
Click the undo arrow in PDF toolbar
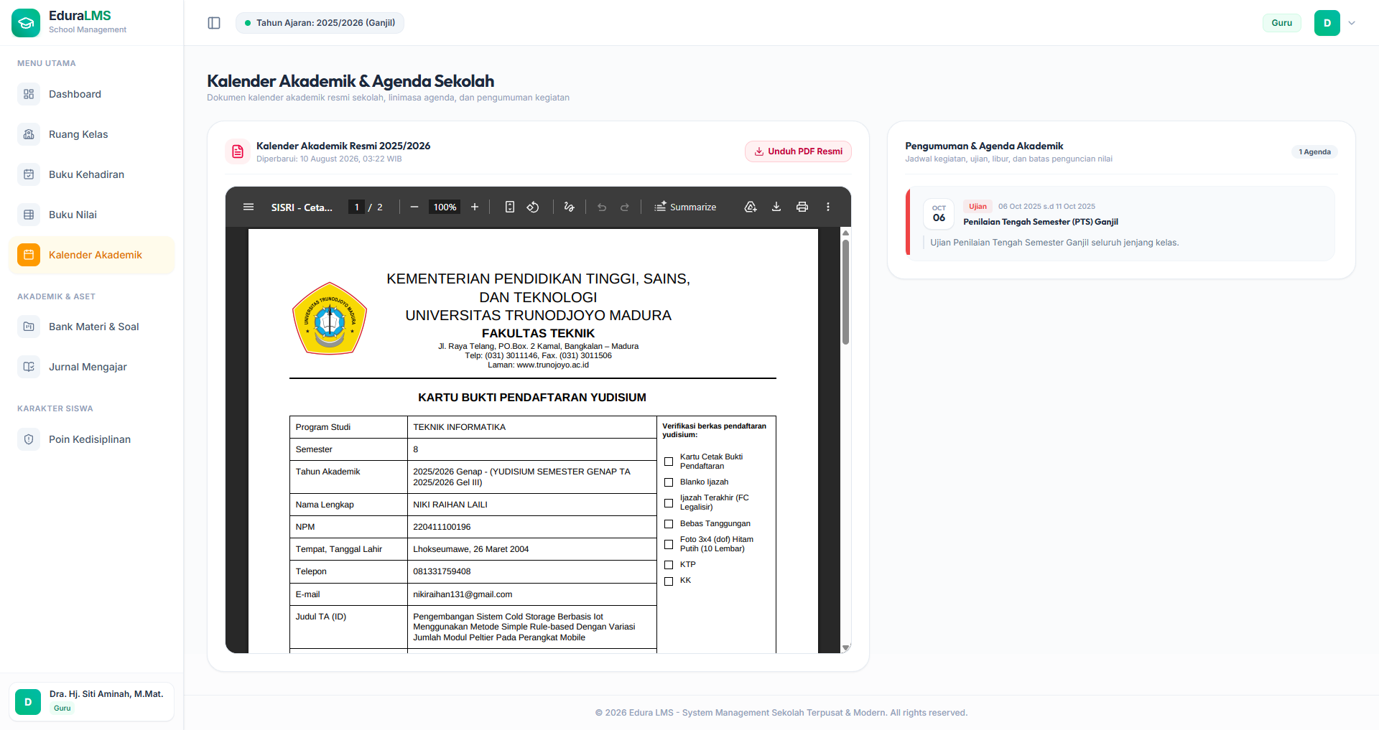pyautogui.click(x=602, y=207)
